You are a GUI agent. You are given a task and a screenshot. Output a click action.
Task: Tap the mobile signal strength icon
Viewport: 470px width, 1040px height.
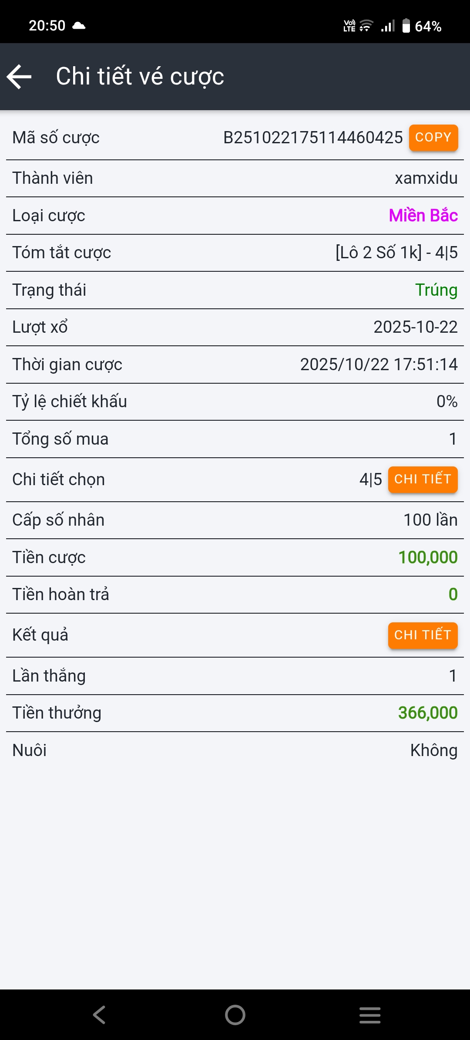coord(388,26)
